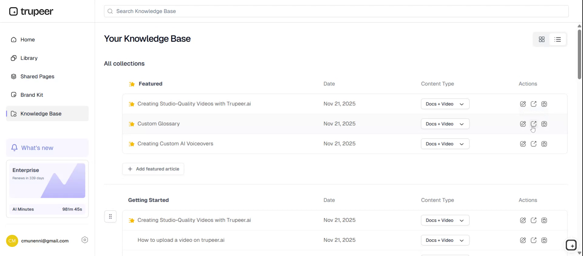
Task: Switch to grid view layout
Action: coord(542,39)
